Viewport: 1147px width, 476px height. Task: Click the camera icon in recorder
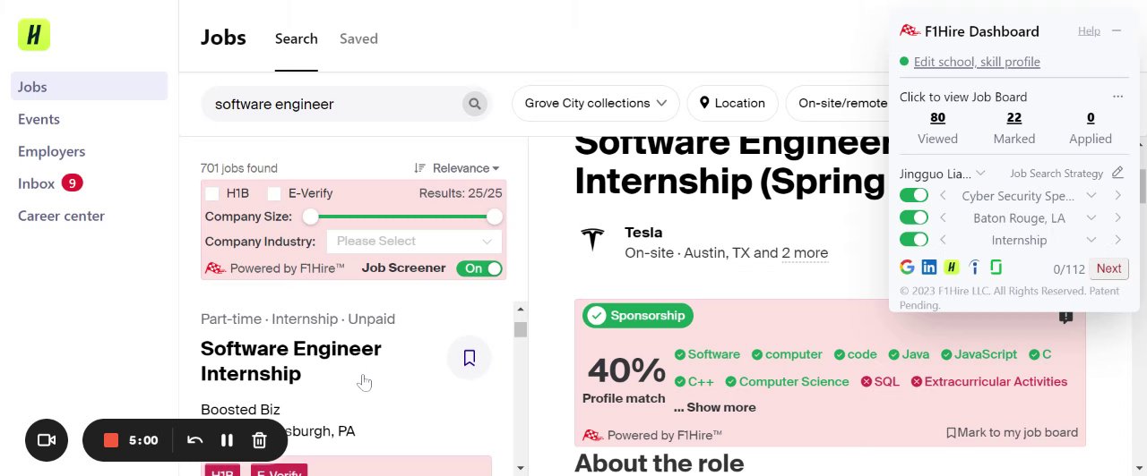coord(47,440)
